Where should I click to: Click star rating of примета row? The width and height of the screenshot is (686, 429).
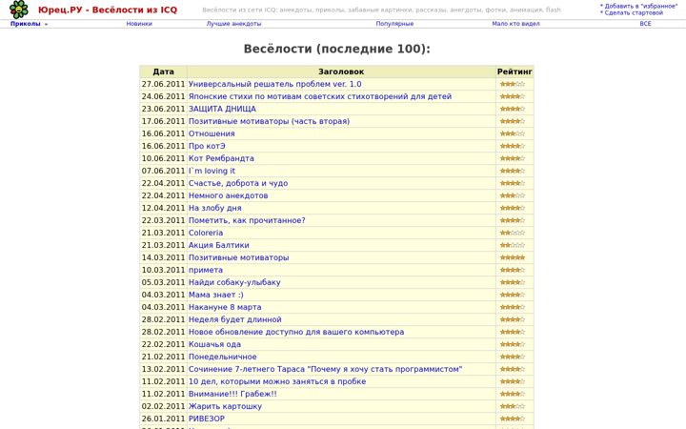click(x=513, y=270)
